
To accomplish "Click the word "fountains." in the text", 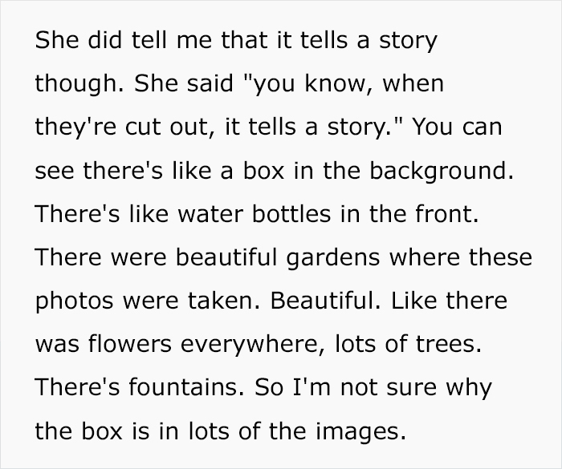I will (x=186, y=387).
